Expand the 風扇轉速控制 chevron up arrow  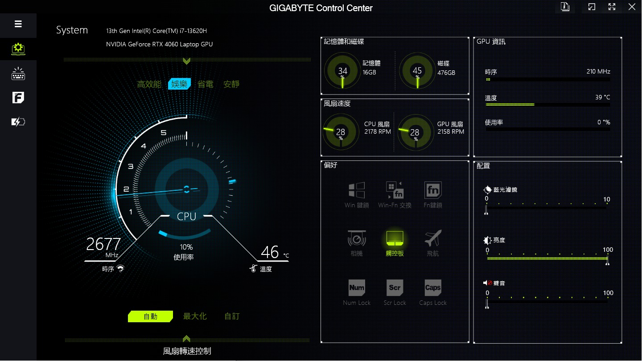187,339
